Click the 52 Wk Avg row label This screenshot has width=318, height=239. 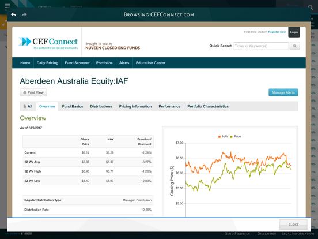(x=32, y=162)
